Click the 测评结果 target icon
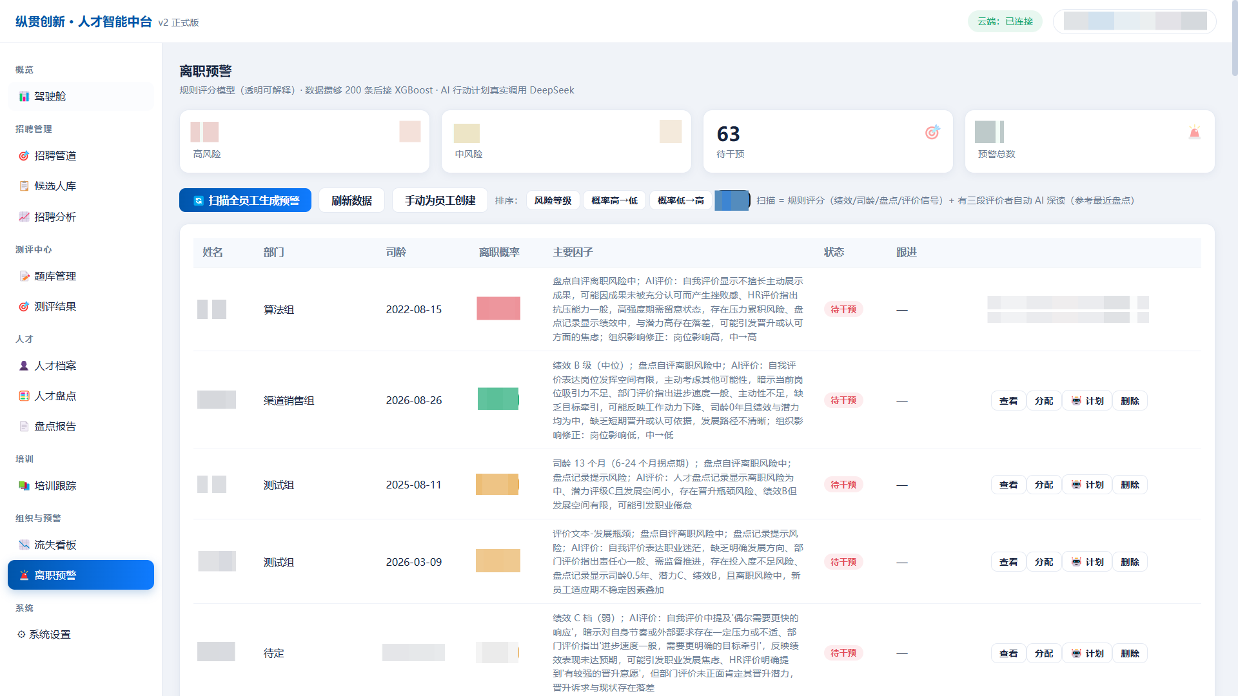 pyautogui.click(x=24, y=307)
